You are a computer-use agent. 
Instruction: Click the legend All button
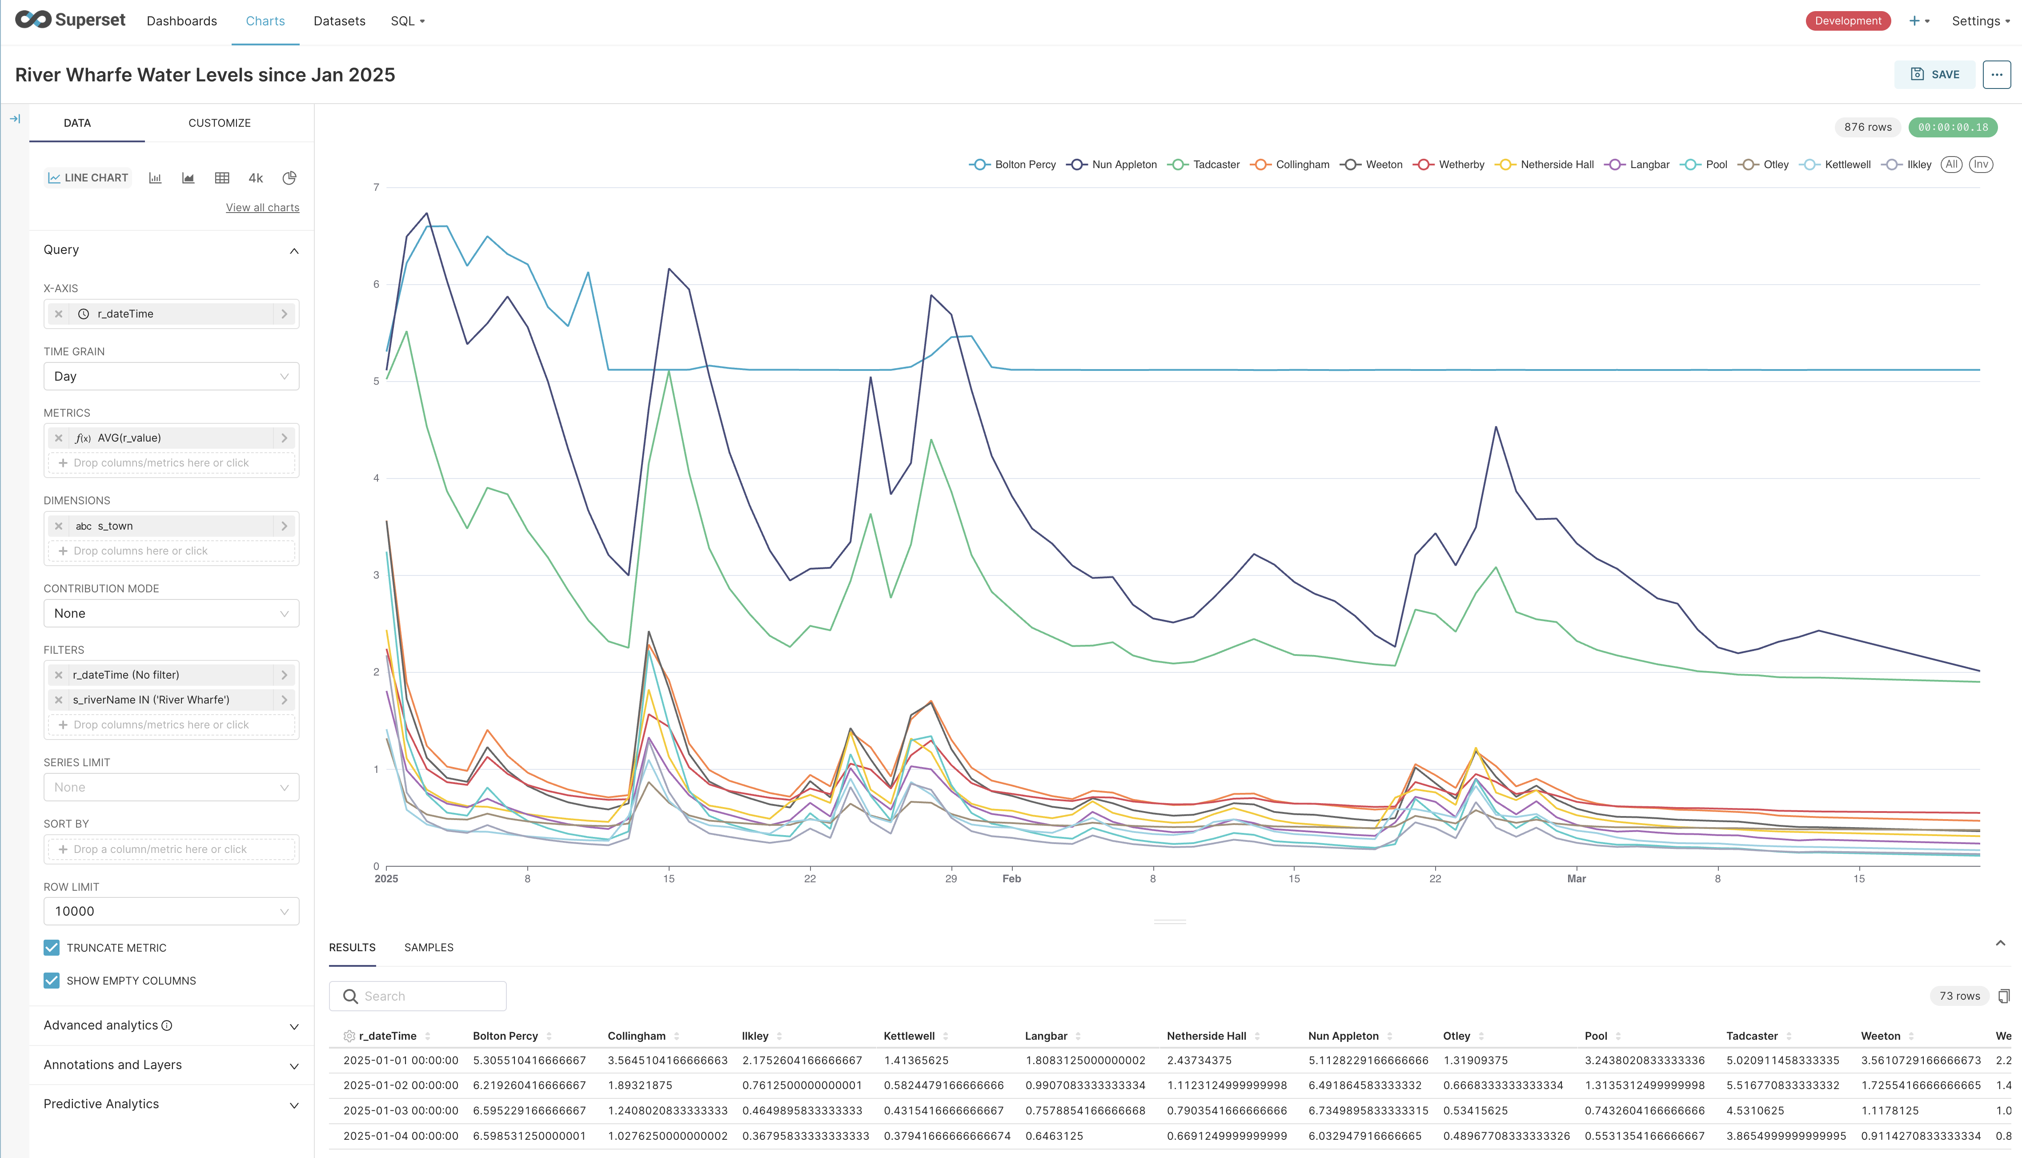(1951, 165)
